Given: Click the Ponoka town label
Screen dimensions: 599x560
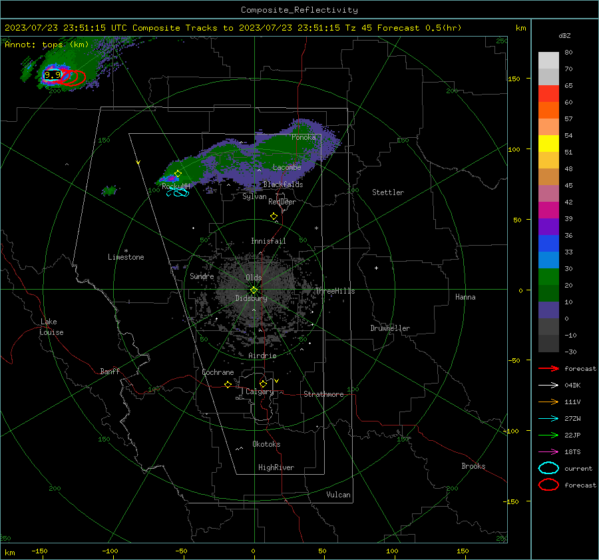Looking at the screenshot, I should 303,137.
